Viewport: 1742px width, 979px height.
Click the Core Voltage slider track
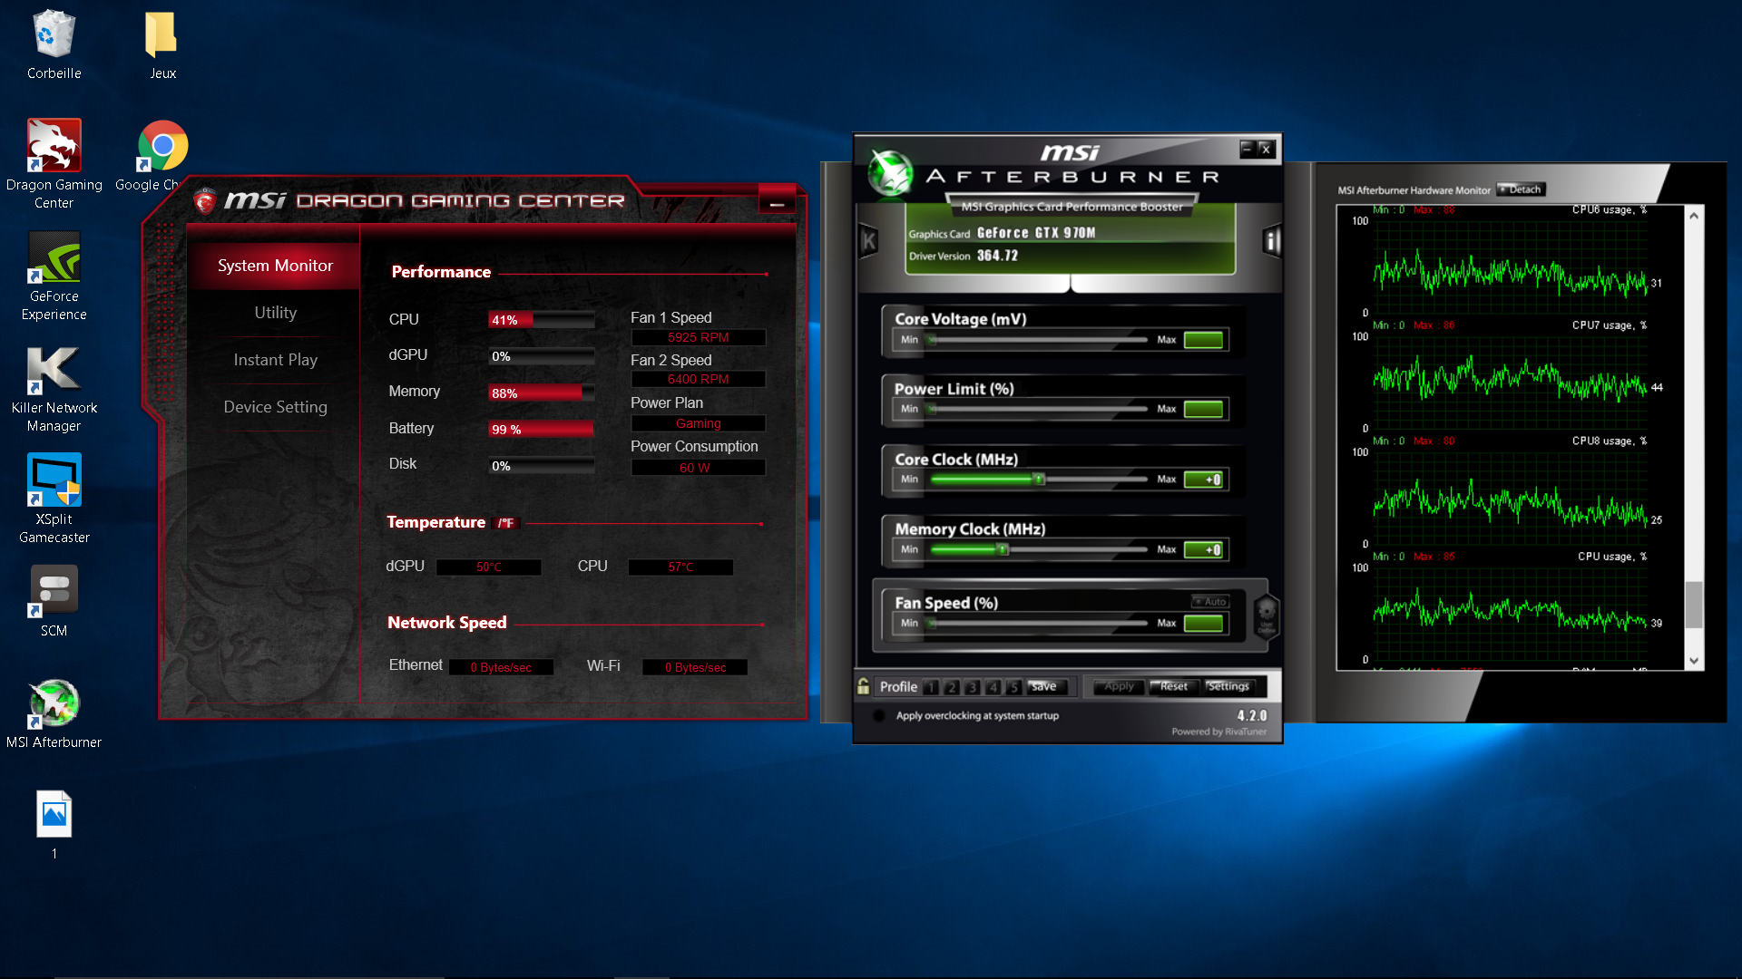1038,340
